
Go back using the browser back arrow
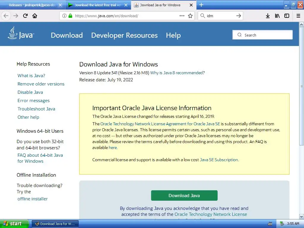[6, 16]
